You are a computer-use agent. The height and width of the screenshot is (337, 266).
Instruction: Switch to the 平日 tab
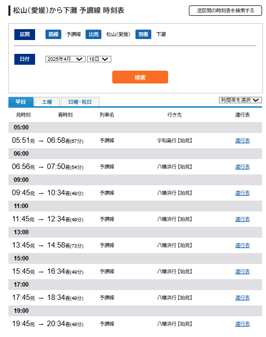pyautogui.click(x=21, y=102)
